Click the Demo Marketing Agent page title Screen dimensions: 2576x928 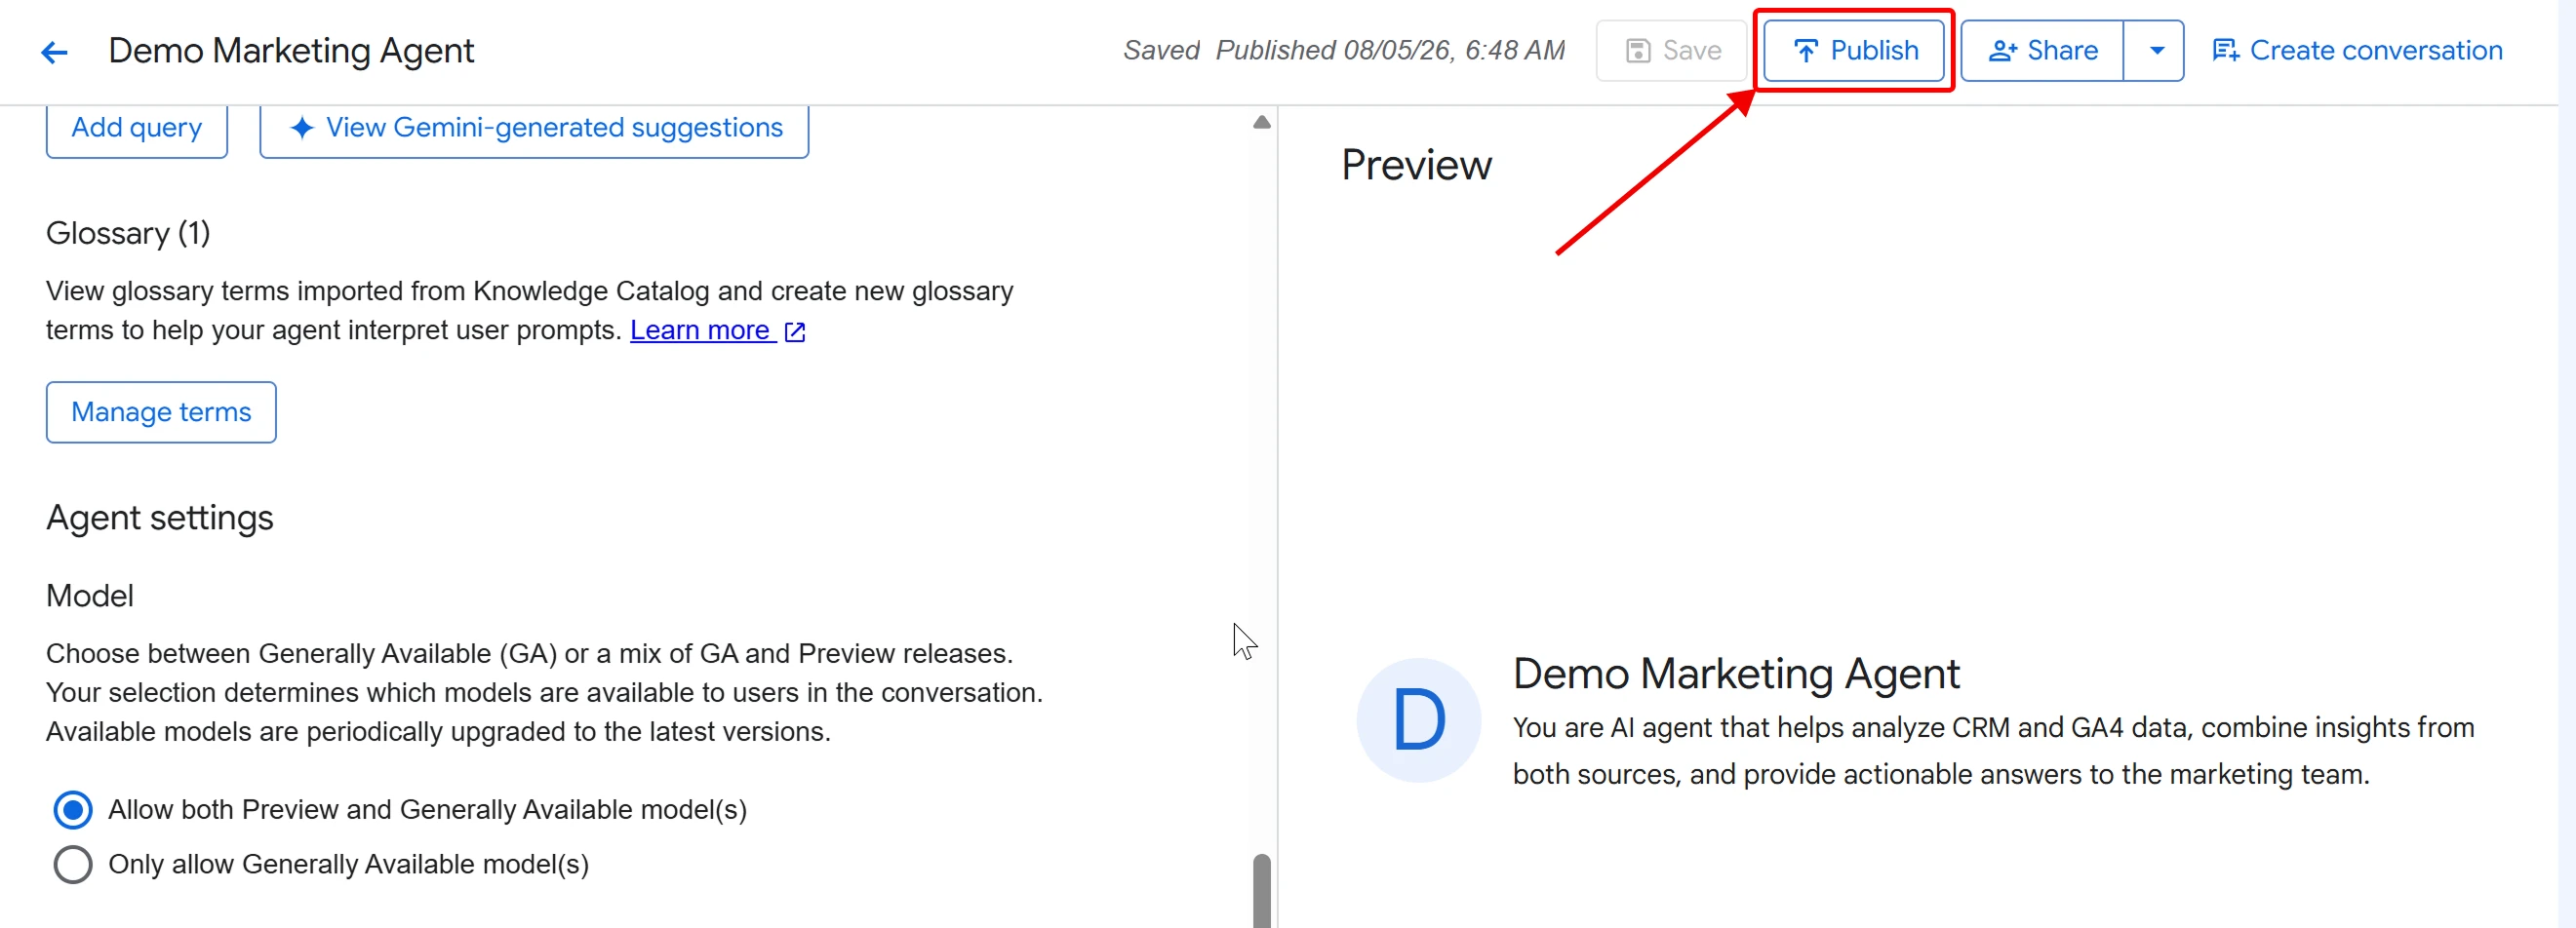[291, 51]
